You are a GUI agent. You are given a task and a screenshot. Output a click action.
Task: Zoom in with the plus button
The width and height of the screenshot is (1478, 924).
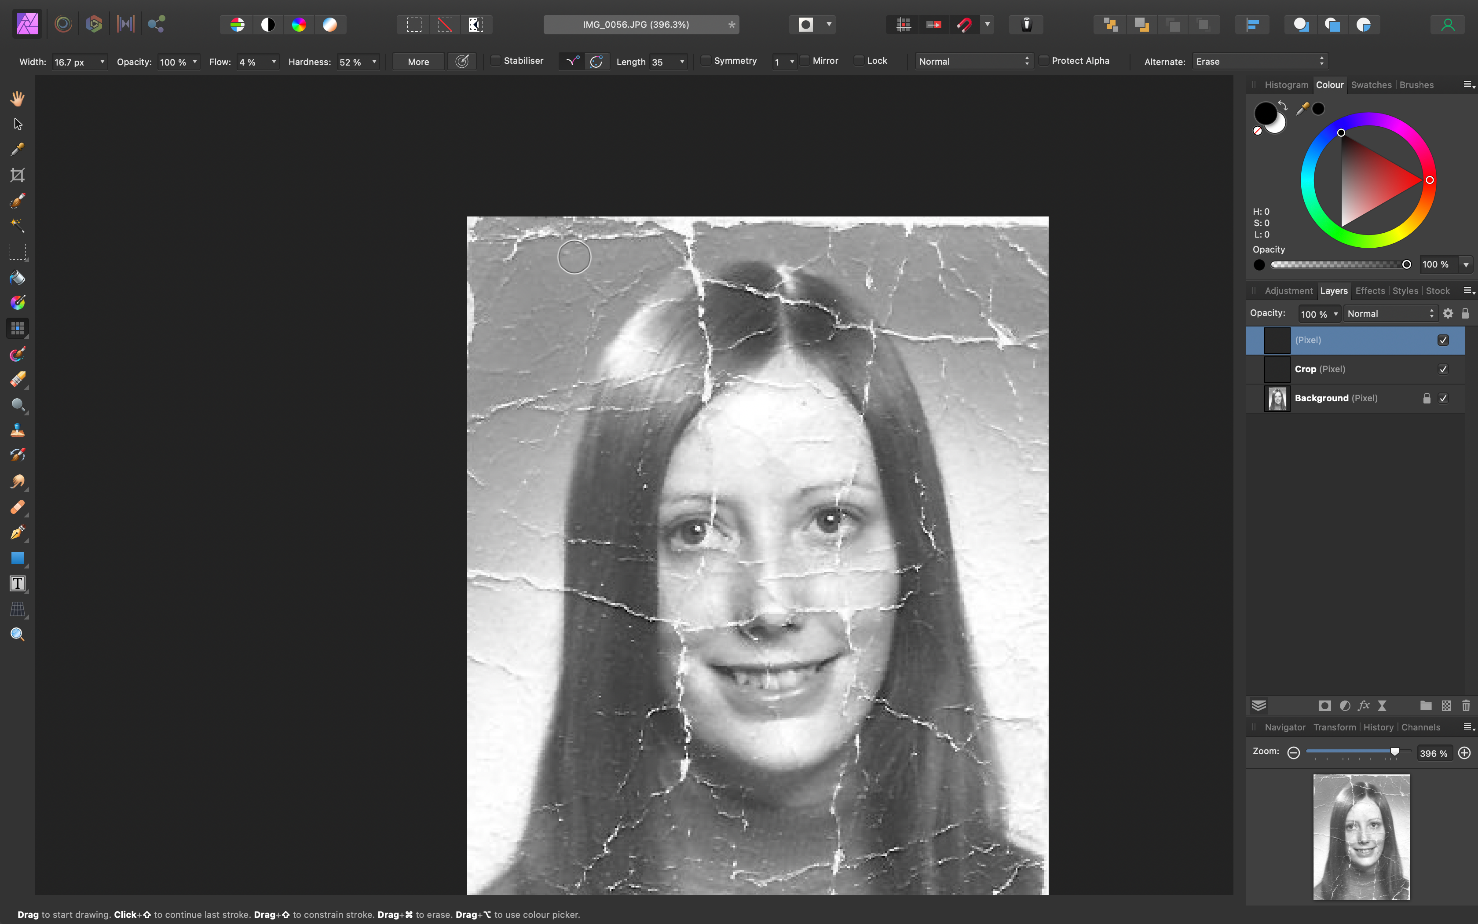tap(1464, 753)
